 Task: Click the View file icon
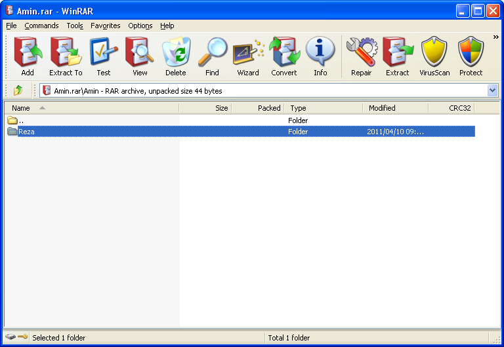[x=140, y=56]
